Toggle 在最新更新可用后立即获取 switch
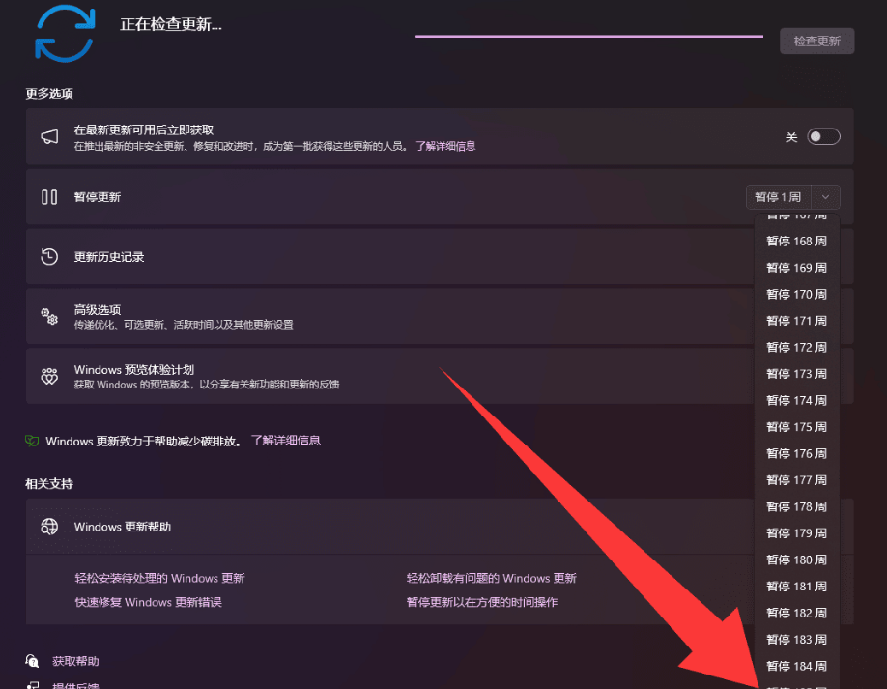The image size is (887, 689). [823, 137]
